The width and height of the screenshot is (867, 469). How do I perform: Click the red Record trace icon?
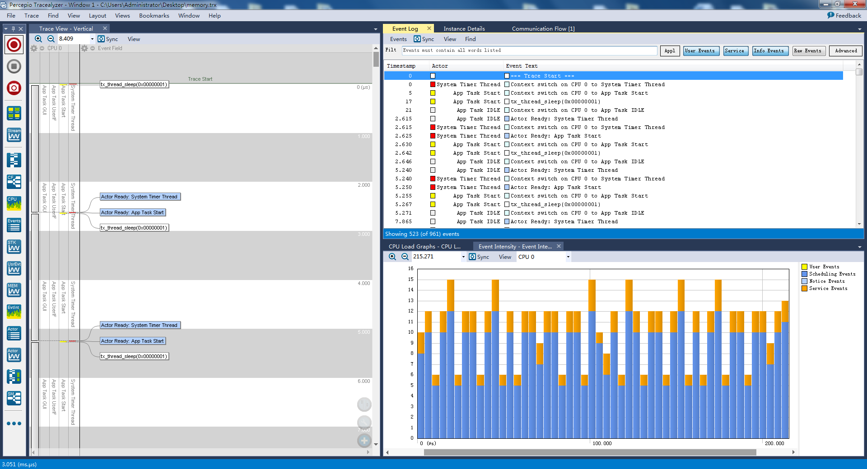click(14, 45)
